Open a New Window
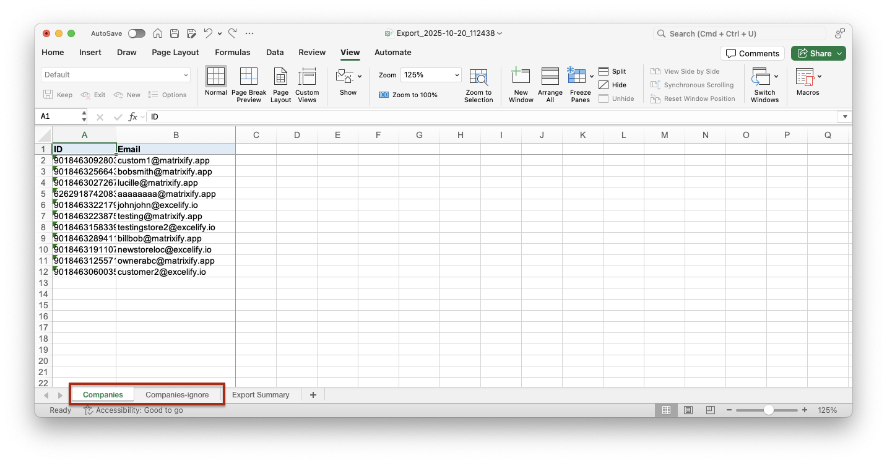This screenshot has height=463, width=887. click(x=521, y=77)
